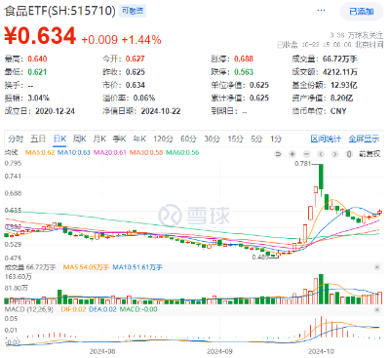Viewport: 390px width, 358px height.
Task: Click the 2024-09 date axis label
Action: tap(219, 351)
